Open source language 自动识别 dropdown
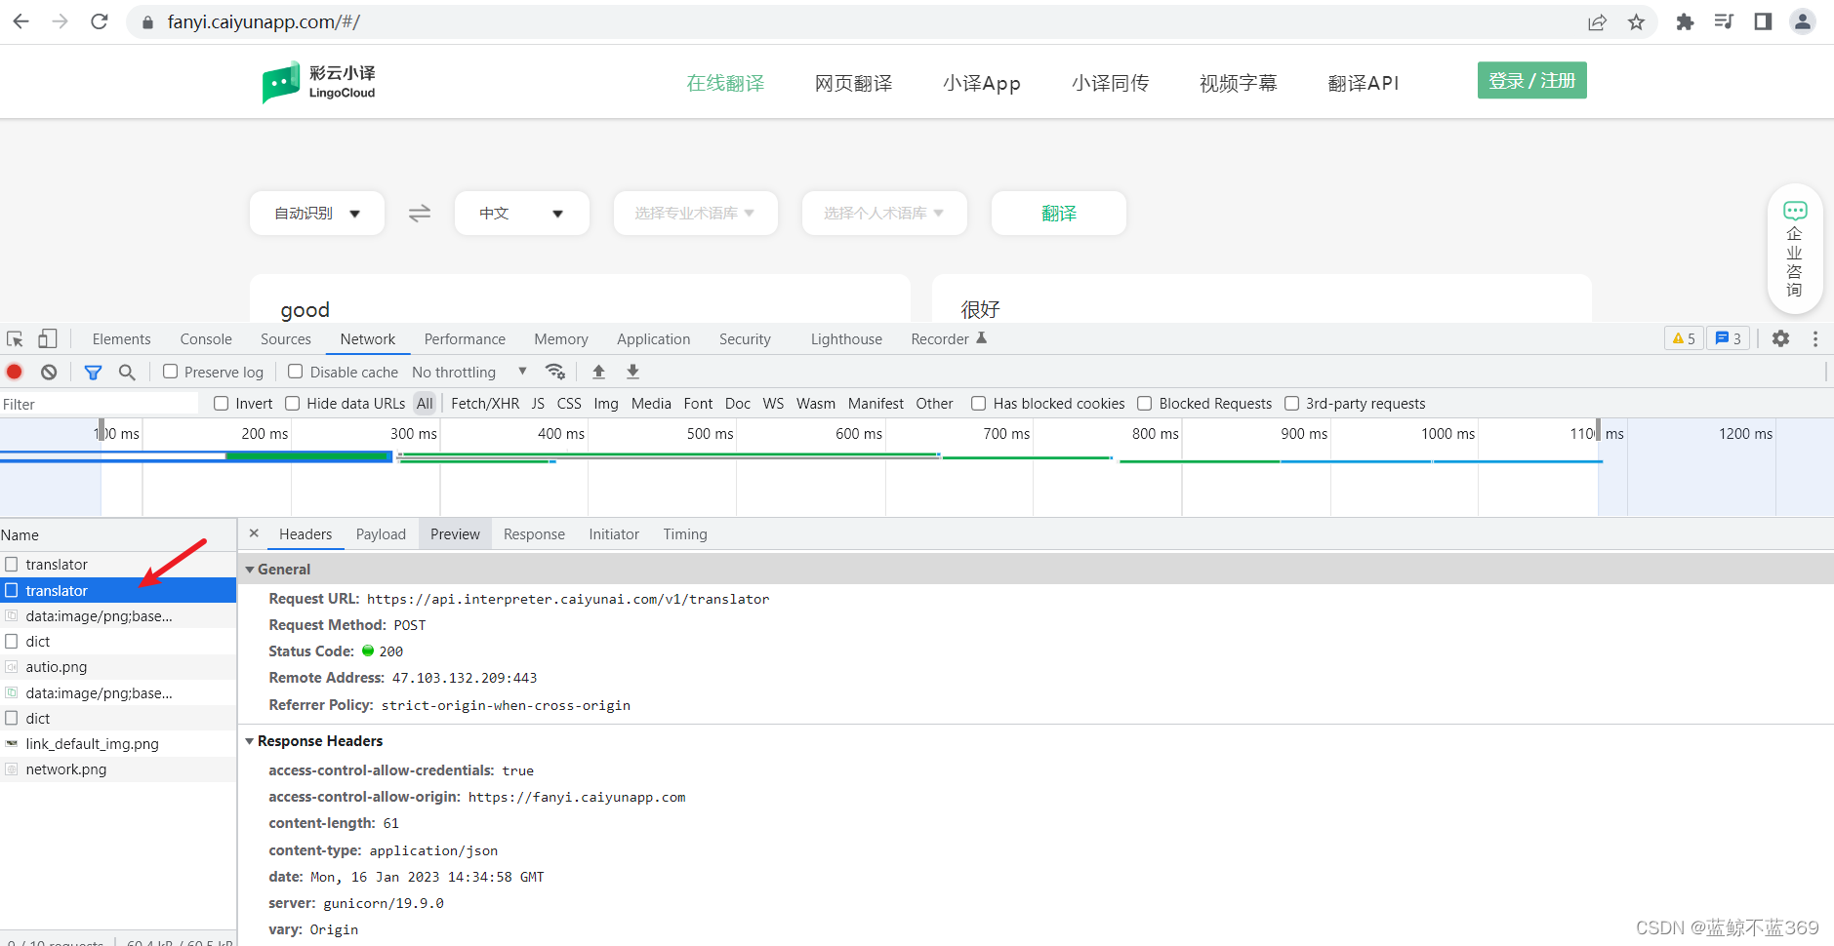The image size is (1834, 946). (317, 213)
